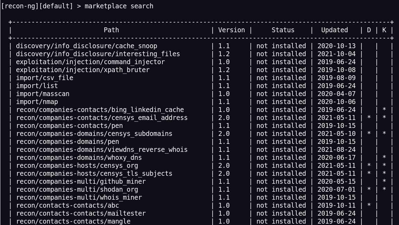Click D asterisk for shodan_org
Image resolution: width=399 pixels, height=225 pixels.
click(x=369, y=189)
